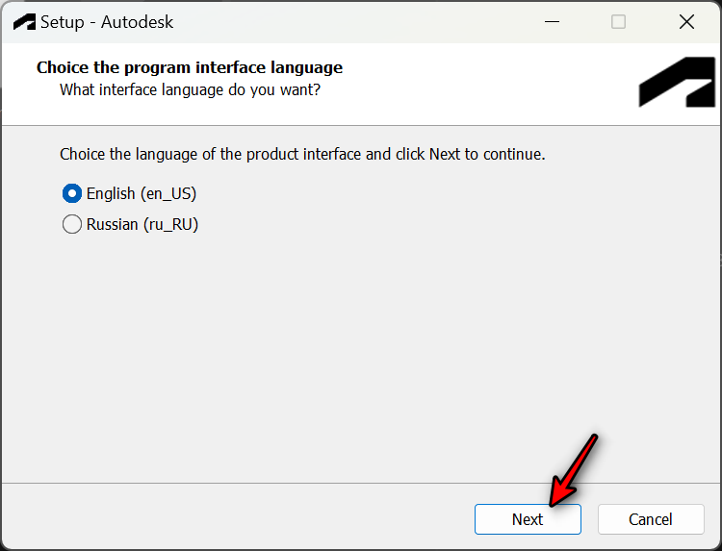Close the Setup - Autodesk window
The image size is (722, 551).
686,21
